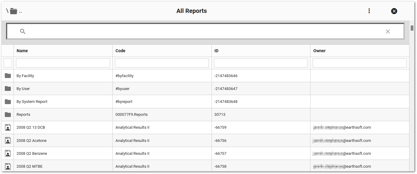417x174 pixels.
Task: Click the folder icon beside By Facility
Action: 8,76
